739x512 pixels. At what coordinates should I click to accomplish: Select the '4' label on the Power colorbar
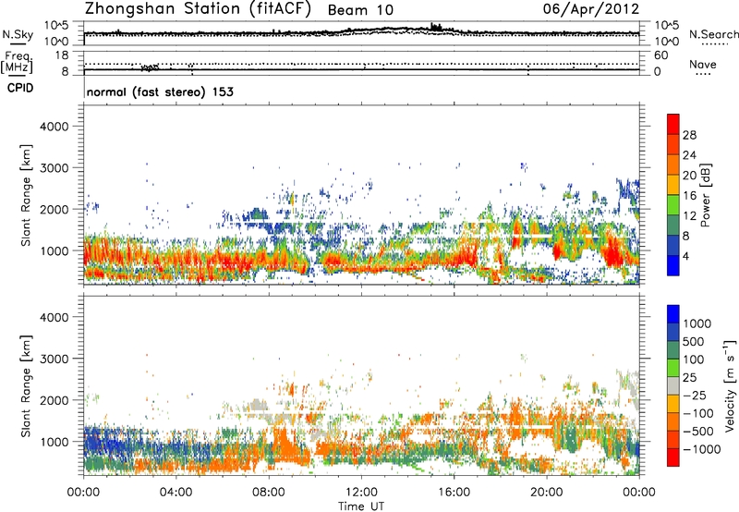tap(686, 257)
